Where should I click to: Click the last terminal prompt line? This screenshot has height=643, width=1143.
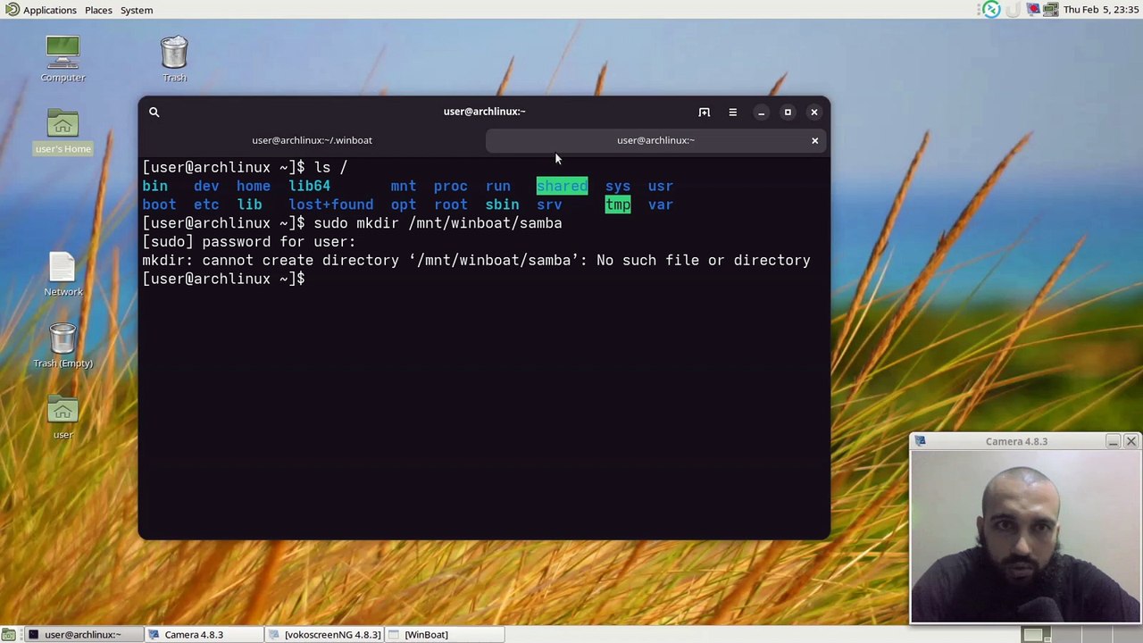(223, 280)
